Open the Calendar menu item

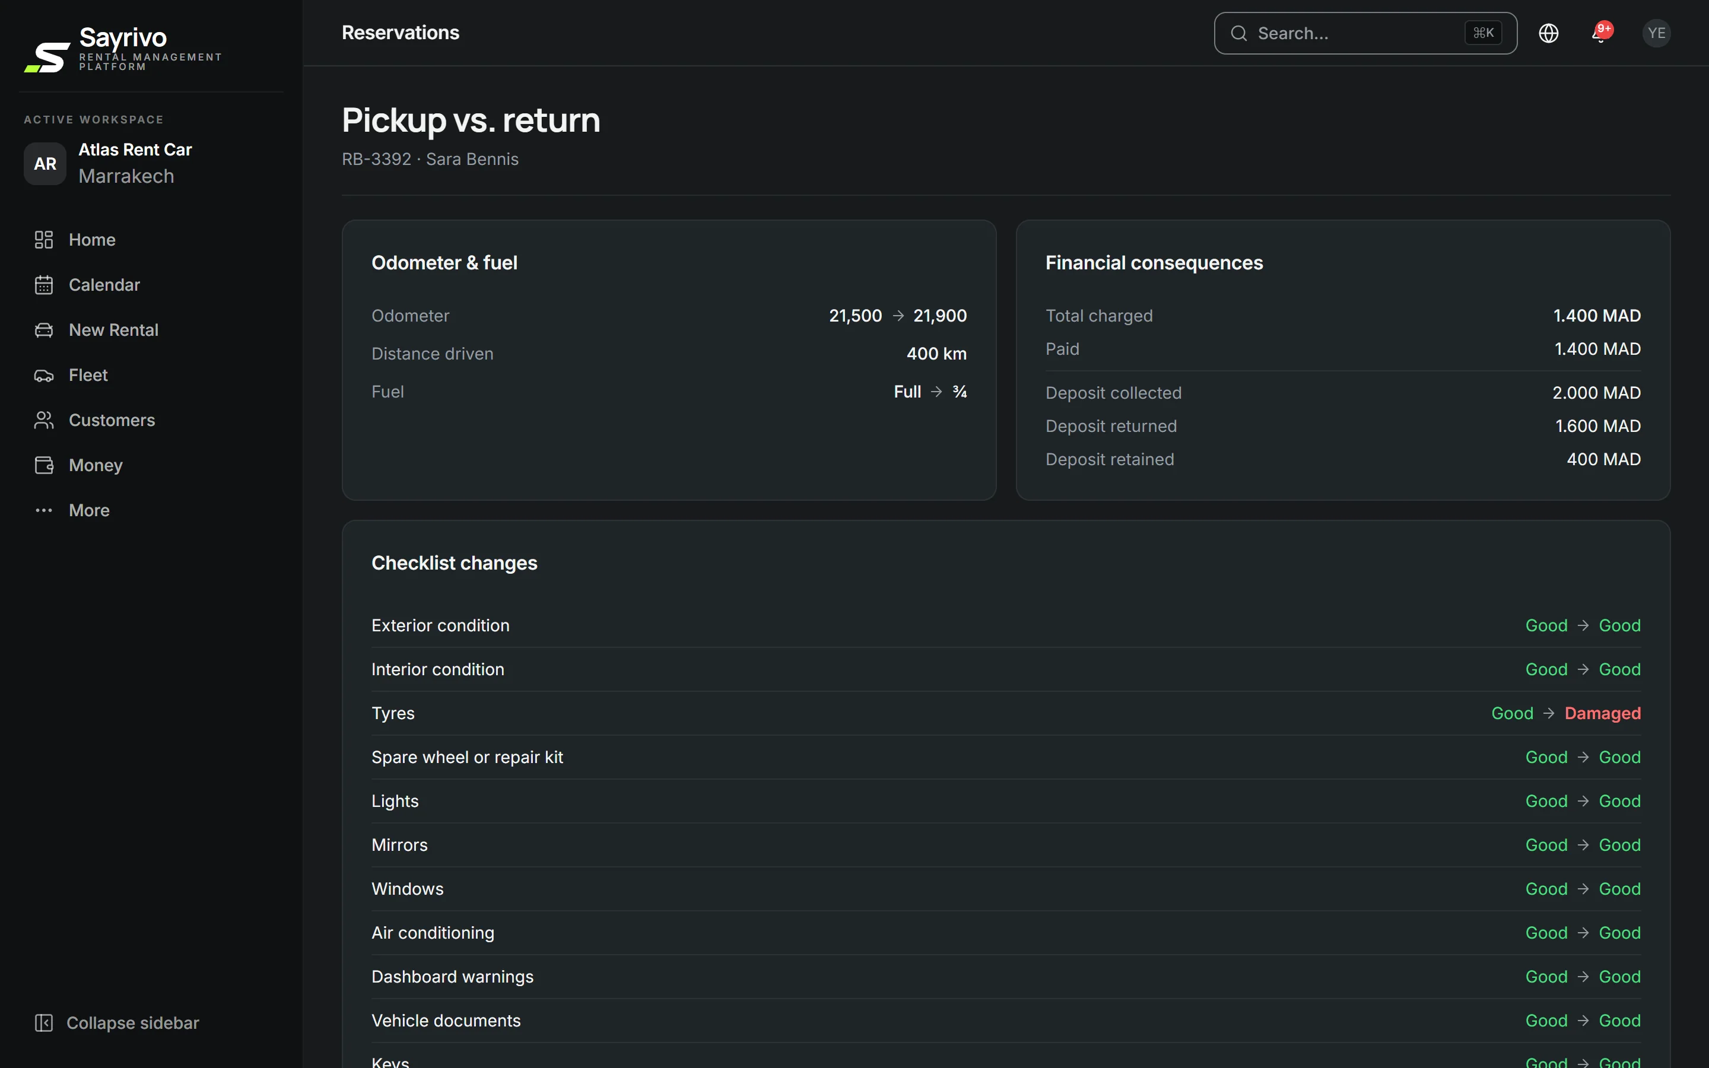[104, 285]
